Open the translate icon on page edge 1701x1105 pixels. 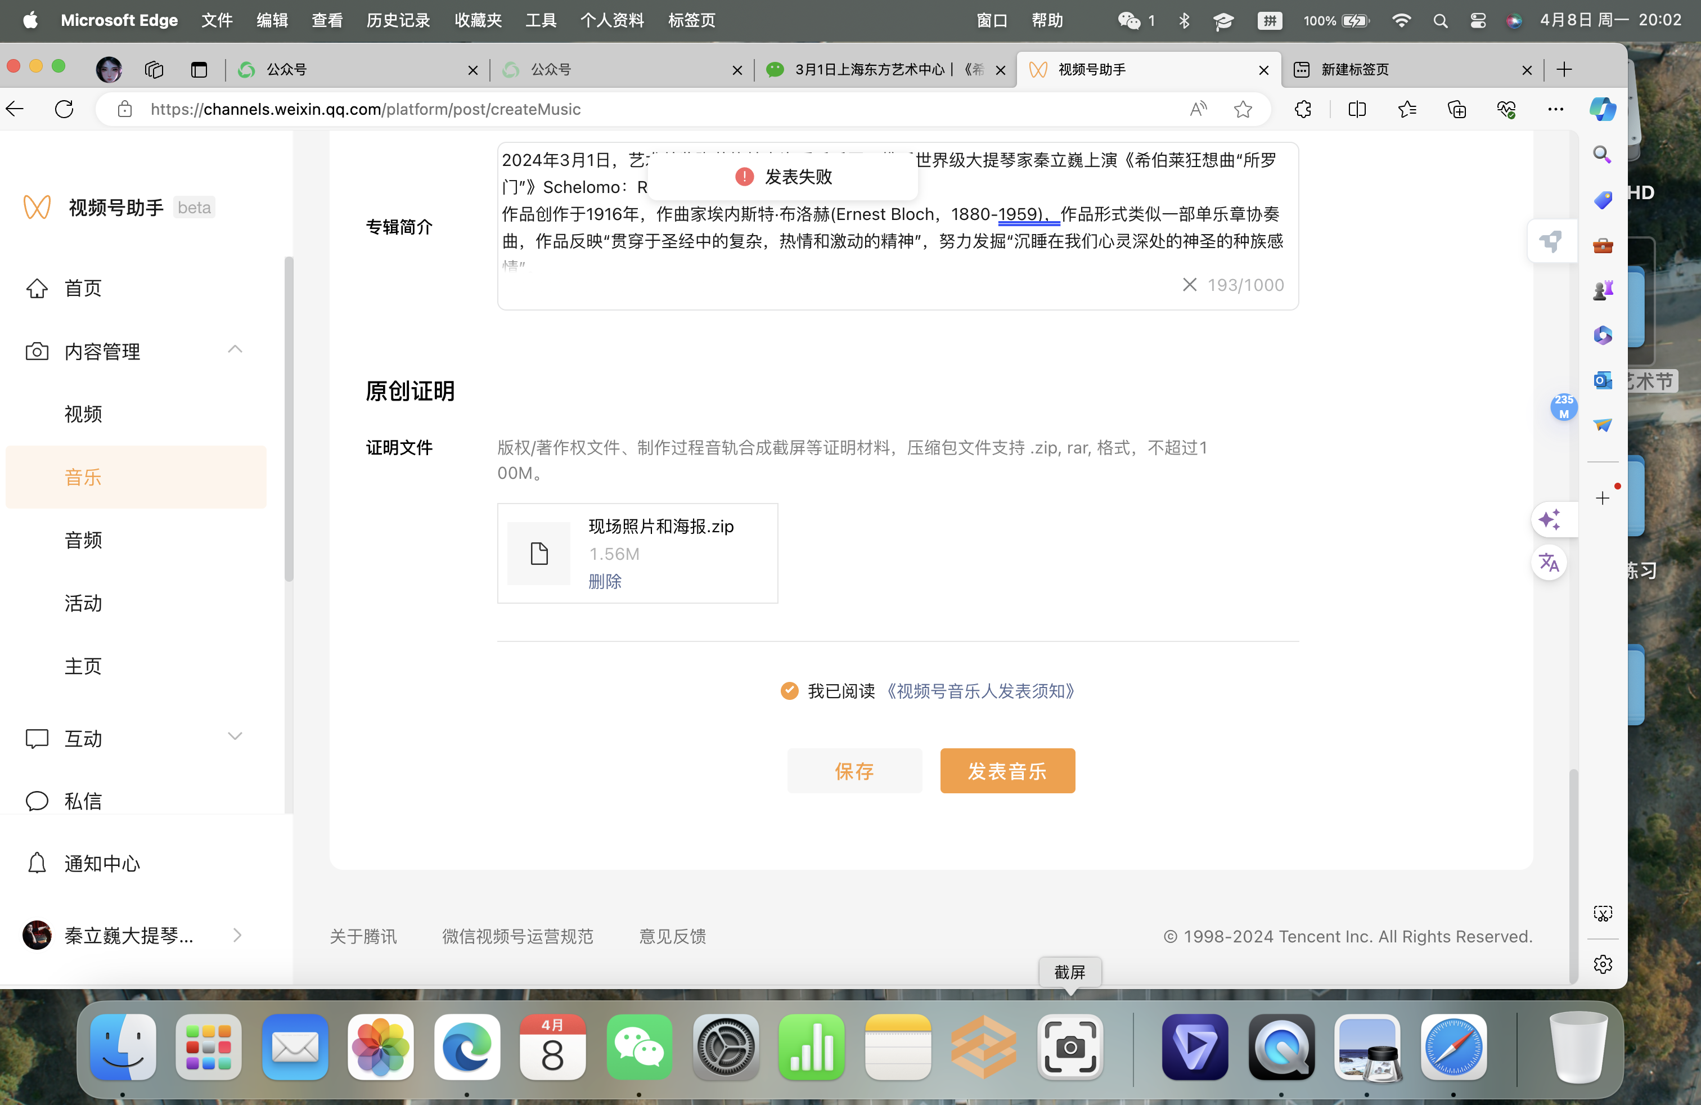point(1549,563)
